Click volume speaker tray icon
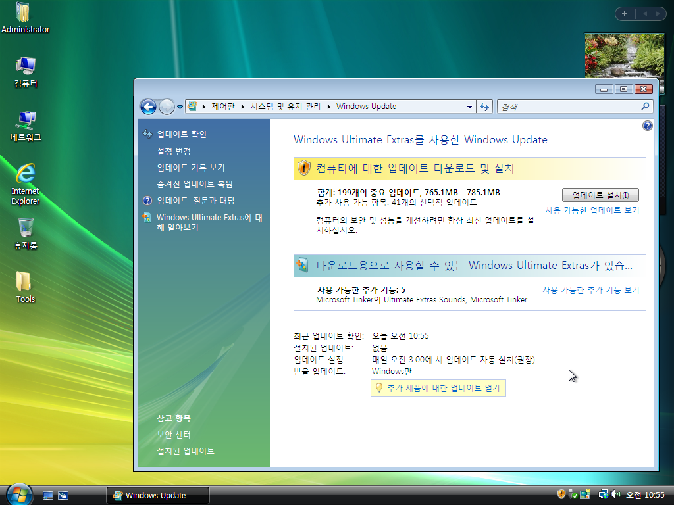Viewport: 674px width, 505px height. tap(615, 494)
